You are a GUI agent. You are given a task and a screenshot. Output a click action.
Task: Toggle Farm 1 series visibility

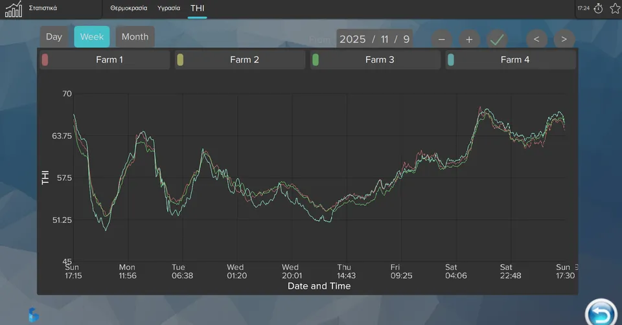(x=105, y=60)
